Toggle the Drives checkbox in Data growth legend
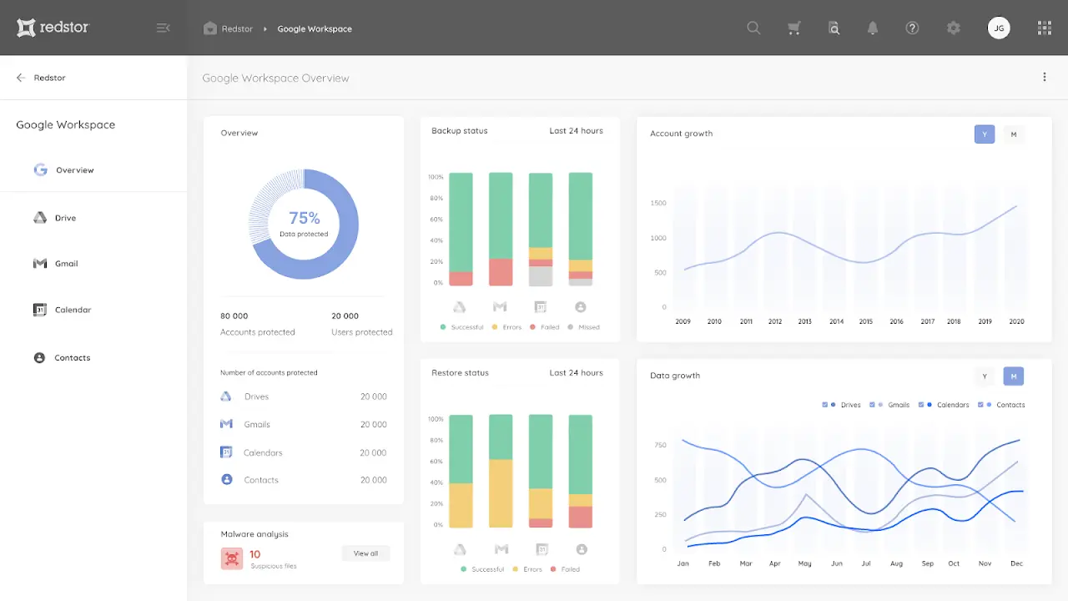 pyautogui.click(x=825, y=405)
